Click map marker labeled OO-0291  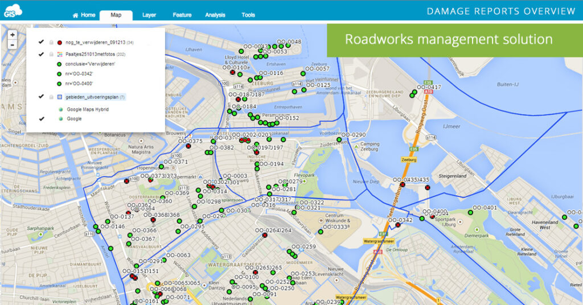[137, 266]
